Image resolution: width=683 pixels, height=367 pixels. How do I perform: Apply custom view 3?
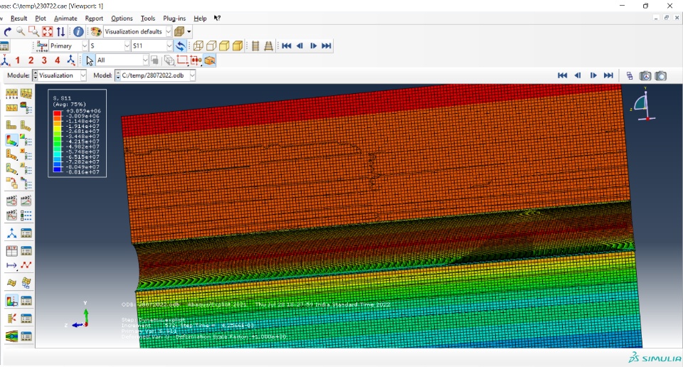tap(44, 60)
